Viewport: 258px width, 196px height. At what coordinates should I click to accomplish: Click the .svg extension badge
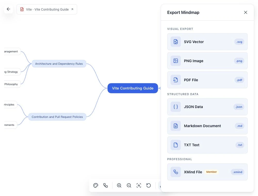(x=239, y=42)
